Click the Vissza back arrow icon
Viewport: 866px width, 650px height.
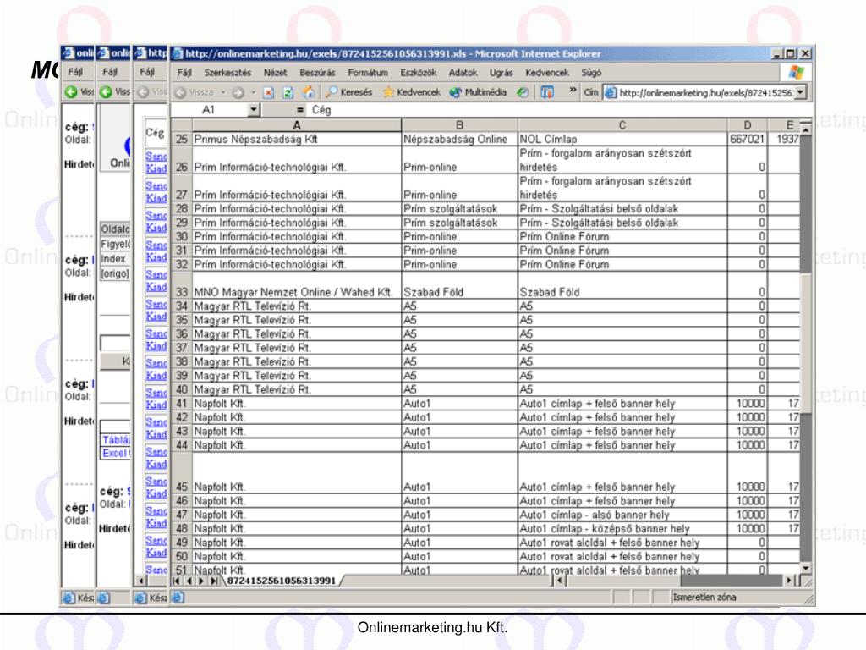[x=180, y=93]
